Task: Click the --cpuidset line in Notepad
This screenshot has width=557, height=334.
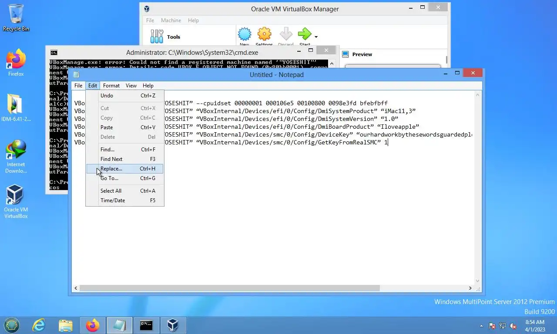Action: pyautogui.click(x=231, y=103)
